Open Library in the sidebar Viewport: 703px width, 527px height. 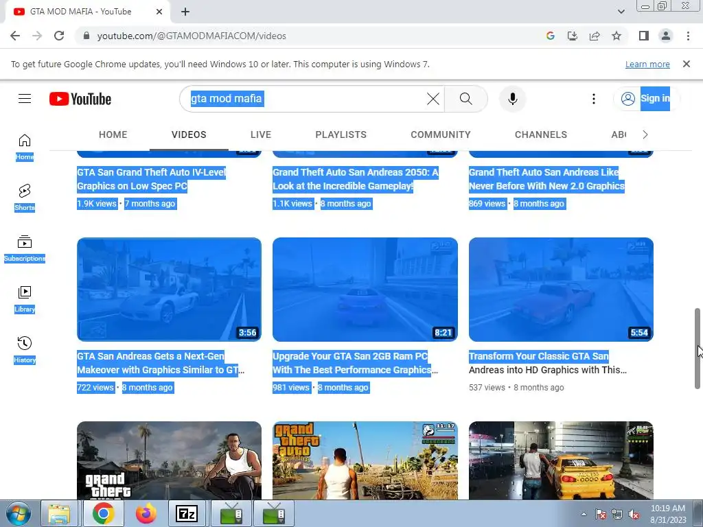[x=25, y=299]
